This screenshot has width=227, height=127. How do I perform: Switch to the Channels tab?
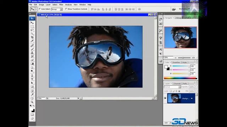point(177,84)
